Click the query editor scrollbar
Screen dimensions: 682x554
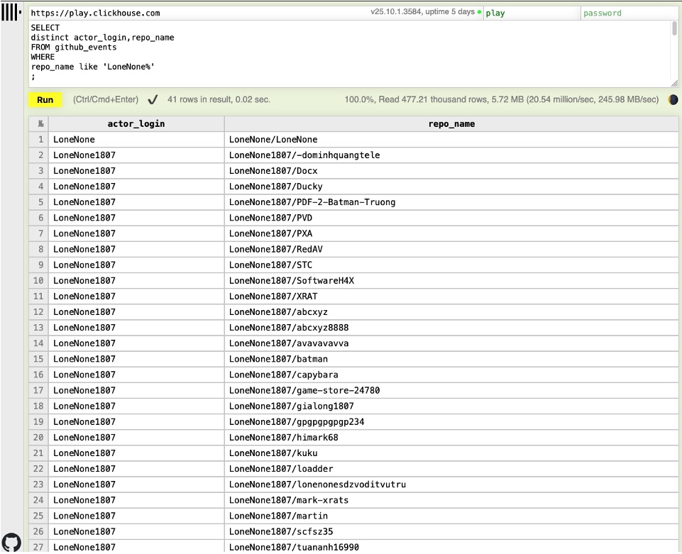pos(675,28)
